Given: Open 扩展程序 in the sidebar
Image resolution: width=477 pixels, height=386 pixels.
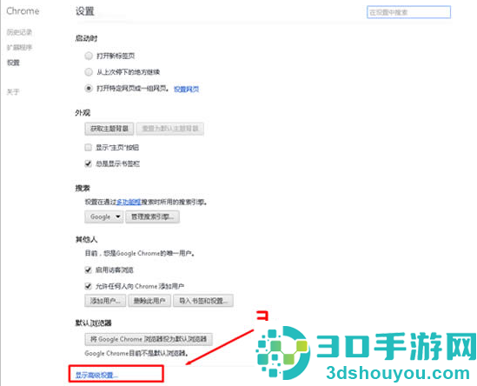Looking at the screenshot, I should [x=19, y=48].
